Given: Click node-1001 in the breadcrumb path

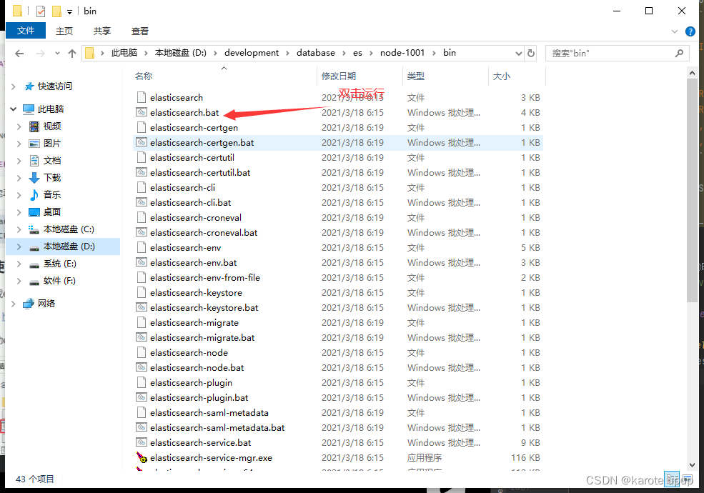Looking at the screenshot, I should [x=402, y=53].
